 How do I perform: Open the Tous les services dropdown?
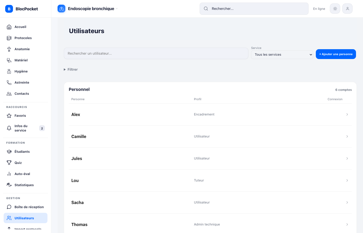click(x=282, y=55)
